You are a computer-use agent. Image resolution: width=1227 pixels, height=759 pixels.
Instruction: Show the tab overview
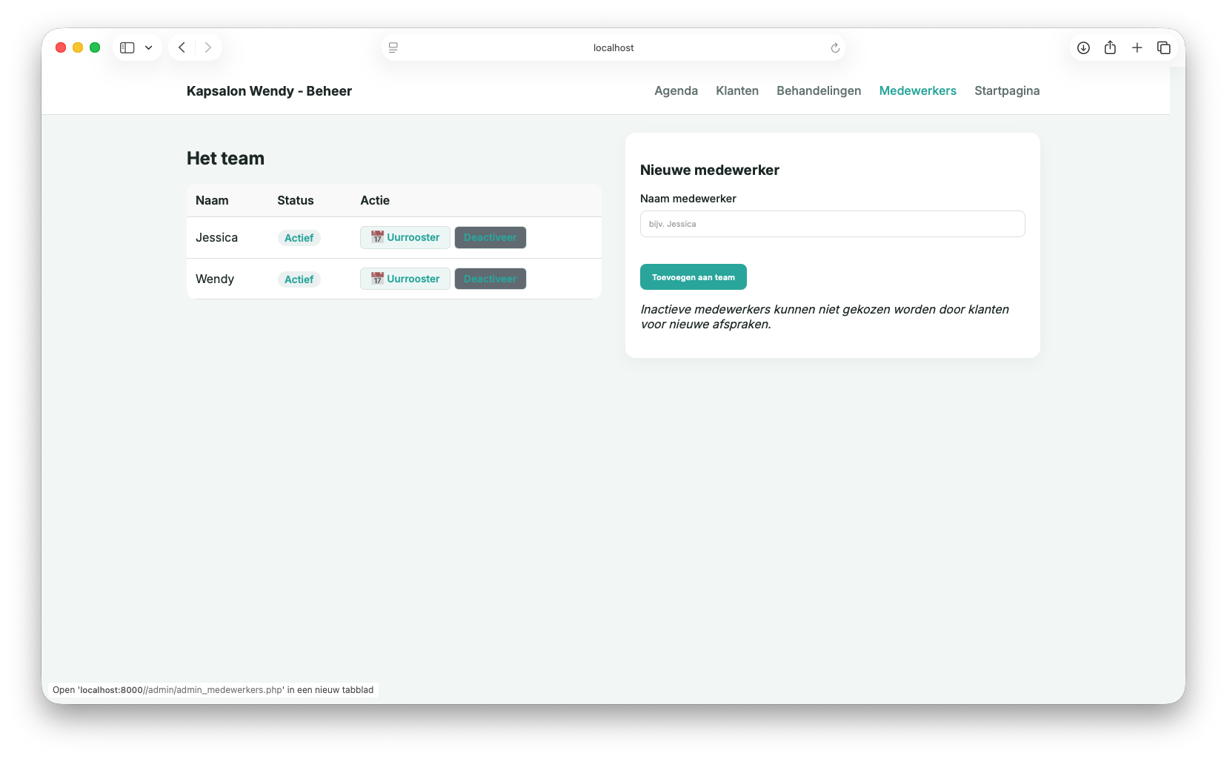1164,47
